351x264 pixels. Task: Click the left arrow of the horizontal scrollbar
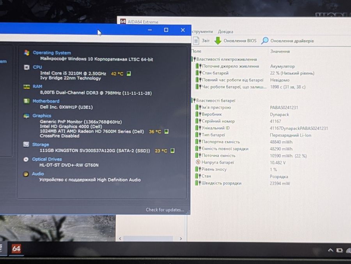coord(120,239)
